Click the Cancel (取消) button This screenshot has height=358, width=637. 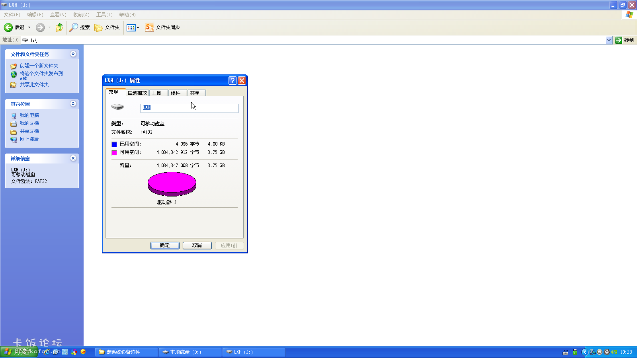[197, 245]
